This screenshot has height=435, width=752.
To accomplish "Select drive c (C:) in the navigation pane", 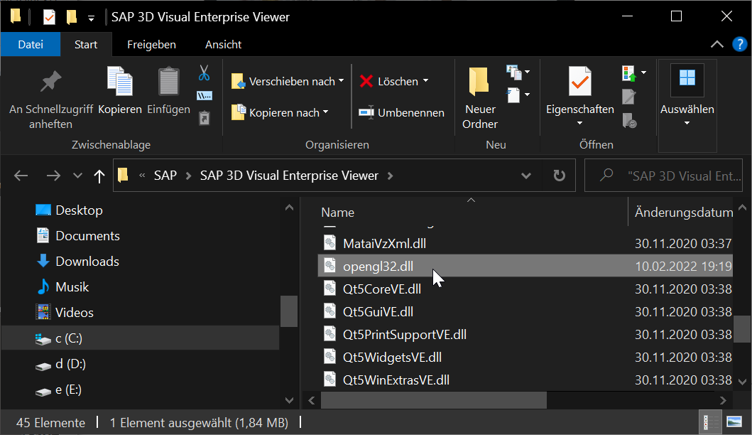I will (x=140, y=338).
